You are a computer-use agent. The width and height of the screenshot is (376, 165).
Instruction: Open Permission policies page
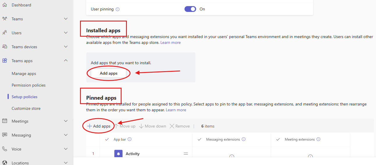(29, 85)
